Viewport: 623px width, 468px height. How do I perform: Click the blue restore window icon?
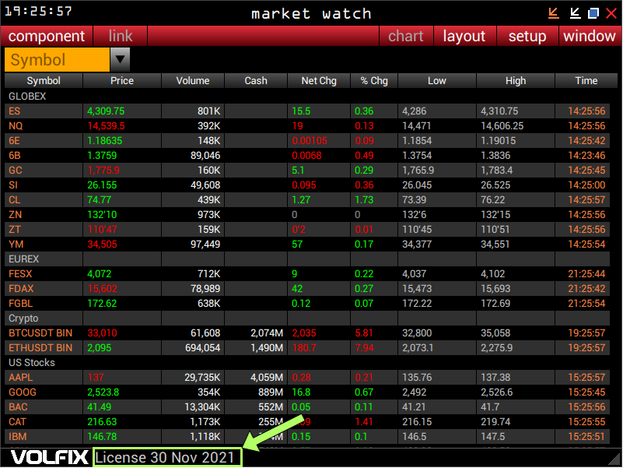pyautogui.click(x=593, y=12)
